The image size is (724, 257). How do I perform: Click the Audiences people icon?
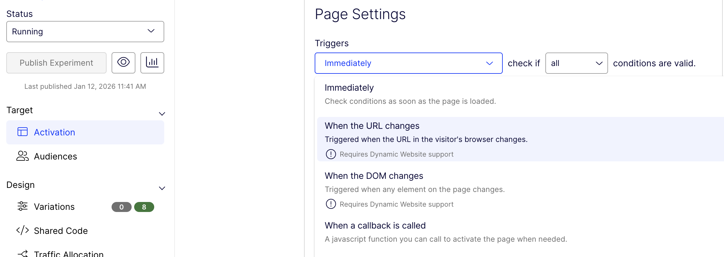point(23,156)
